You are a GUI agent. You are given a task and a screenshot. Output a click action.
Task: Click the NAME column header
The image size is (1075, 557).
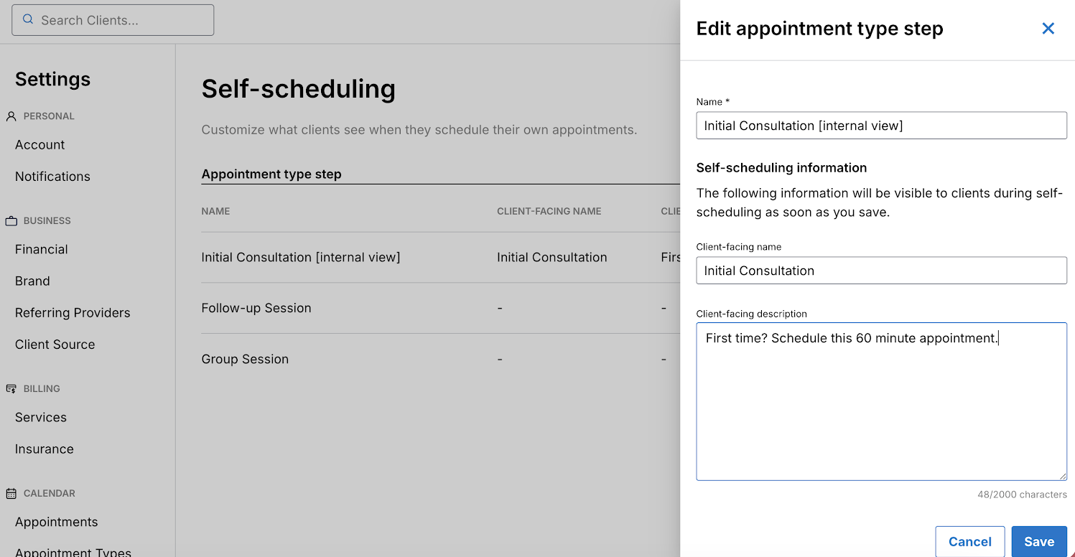tap(215, 211)
